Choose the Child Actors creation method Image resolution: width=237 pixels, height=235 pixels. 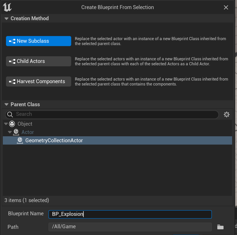(38, 61)
